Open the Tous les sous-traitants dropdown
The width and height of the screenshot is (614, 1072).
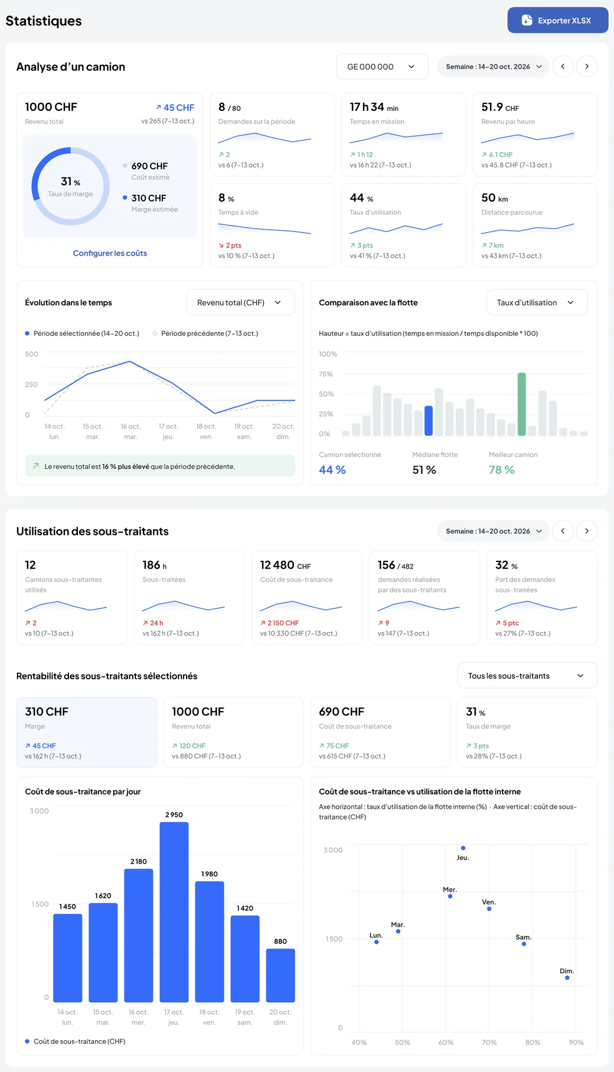[x=527, y=676]
